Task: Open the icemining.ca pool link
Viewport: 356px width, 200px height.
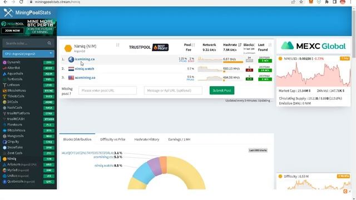Action: 85,59
